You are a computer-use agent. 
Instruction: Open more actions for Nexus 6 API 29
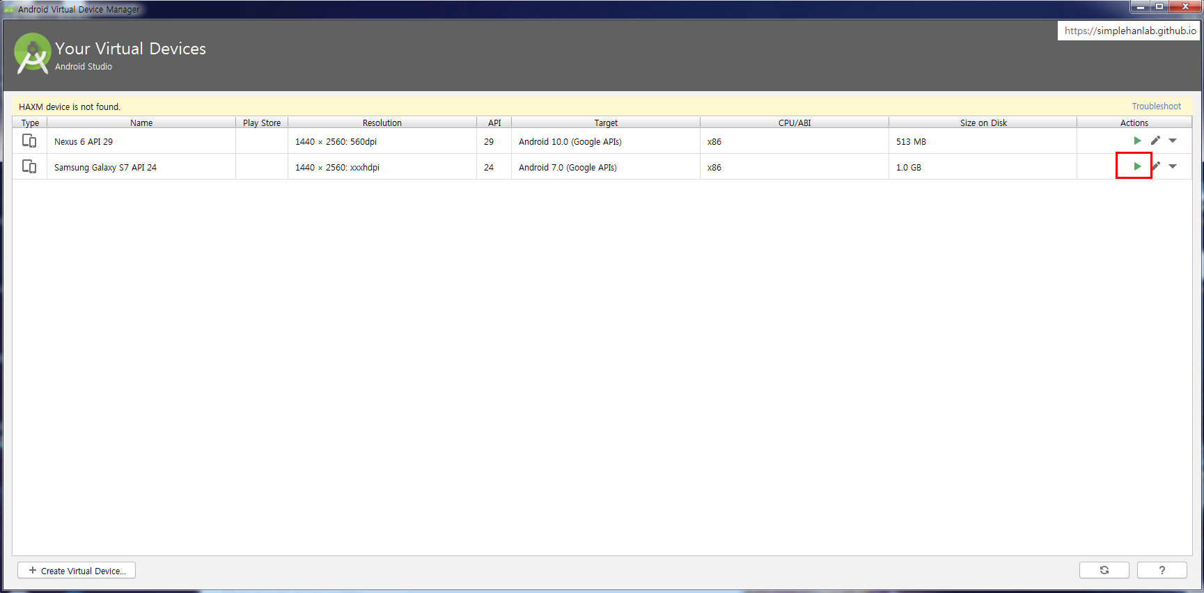click(x=1173, y=141)
